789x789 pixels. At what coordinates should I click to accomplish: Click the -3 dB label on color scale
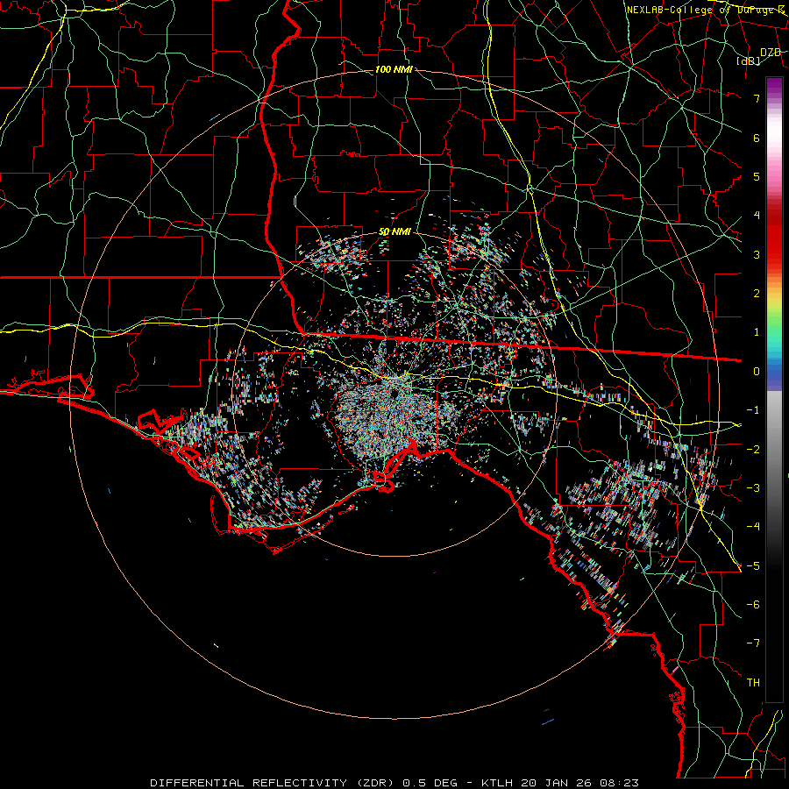coord(753,488)
